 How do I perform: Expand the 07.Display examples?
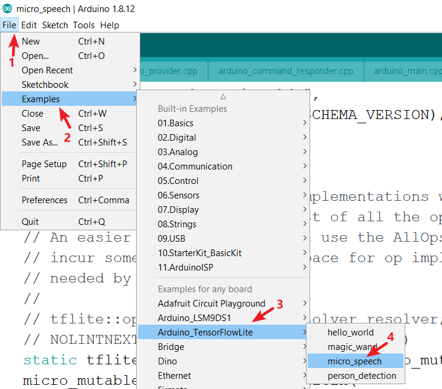pyautogui.click(x=223, y=209)
